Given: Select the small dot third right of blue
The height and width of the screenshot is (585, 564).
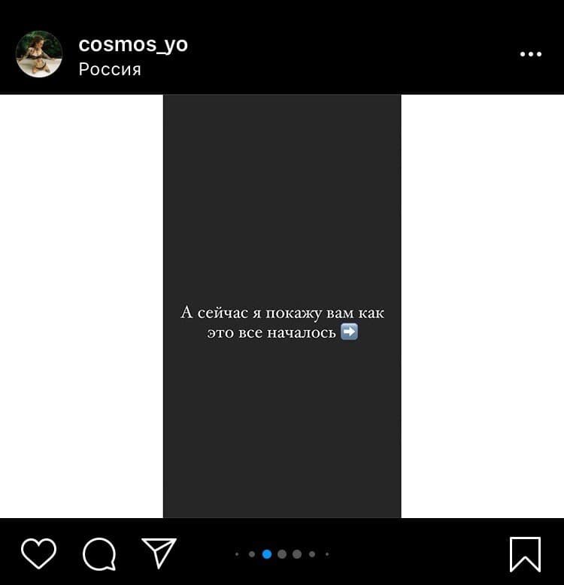Looking at the screenshot, I should point(312,554).
